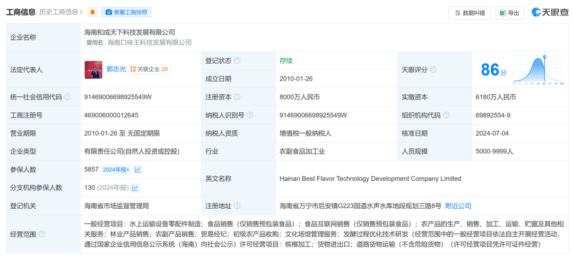This screenshot has width=573, height=258.
Task: Click establishment date 2010-01-26
Action: [296, 79]
